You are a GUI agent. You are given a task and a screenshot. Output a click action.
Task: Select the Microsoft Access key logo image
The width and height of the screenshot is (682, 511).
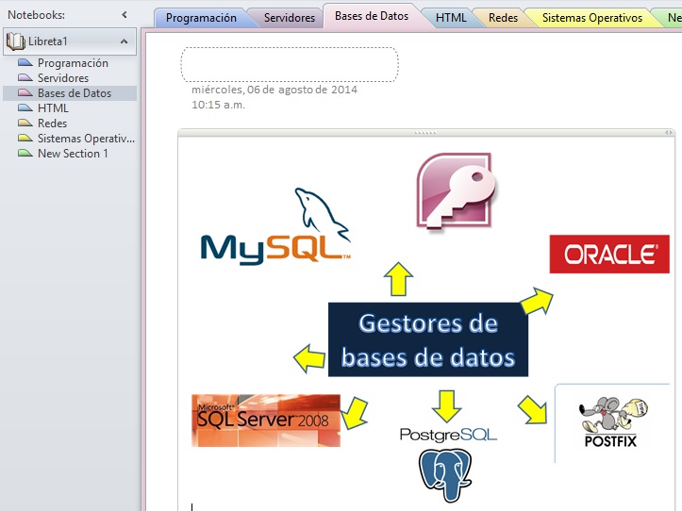pos(456,190)
